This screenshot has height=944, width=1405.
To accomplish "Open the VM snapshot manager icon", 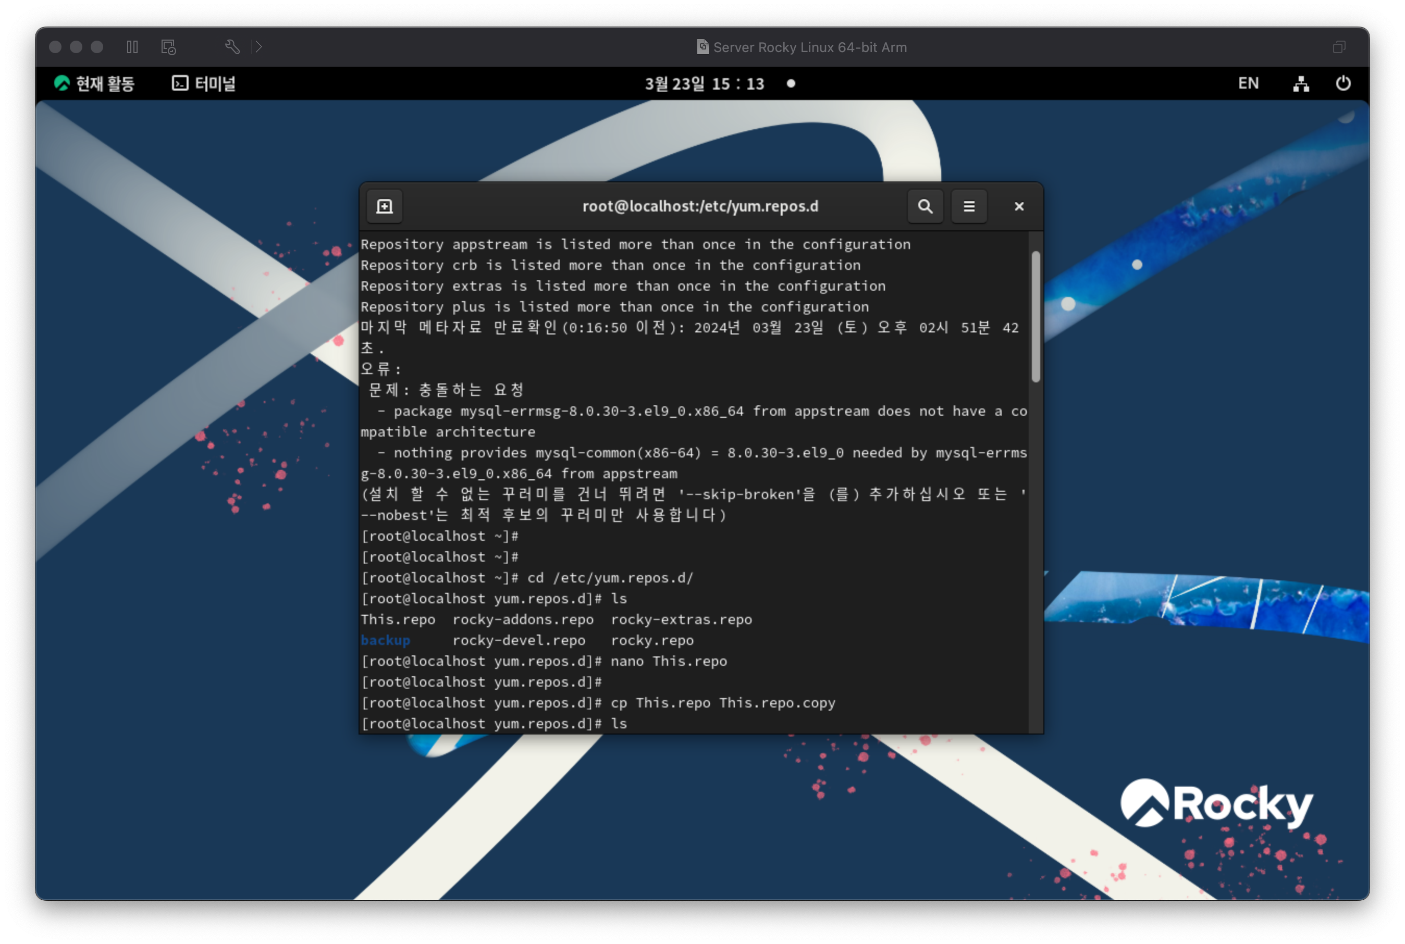I will [169, 47].
